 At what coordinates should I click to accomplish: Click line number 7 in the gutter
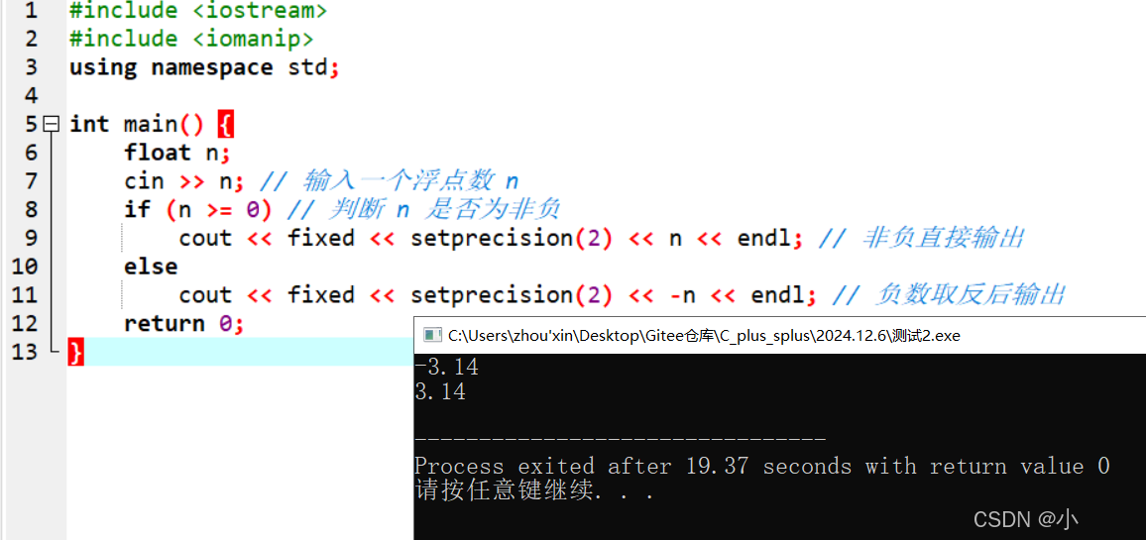29,181
